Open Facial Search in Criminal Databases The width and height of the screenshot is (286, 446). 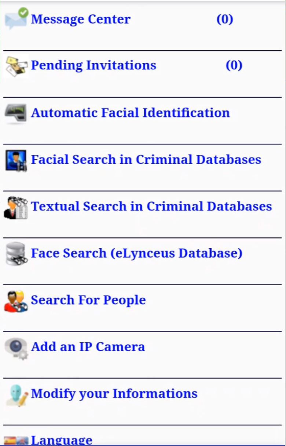[x=146, y=159]
